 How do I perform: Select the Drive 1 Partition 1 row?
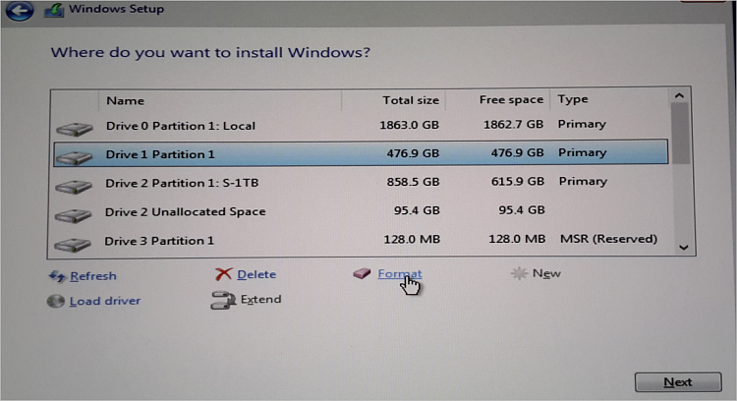click(x=361, y=152)
